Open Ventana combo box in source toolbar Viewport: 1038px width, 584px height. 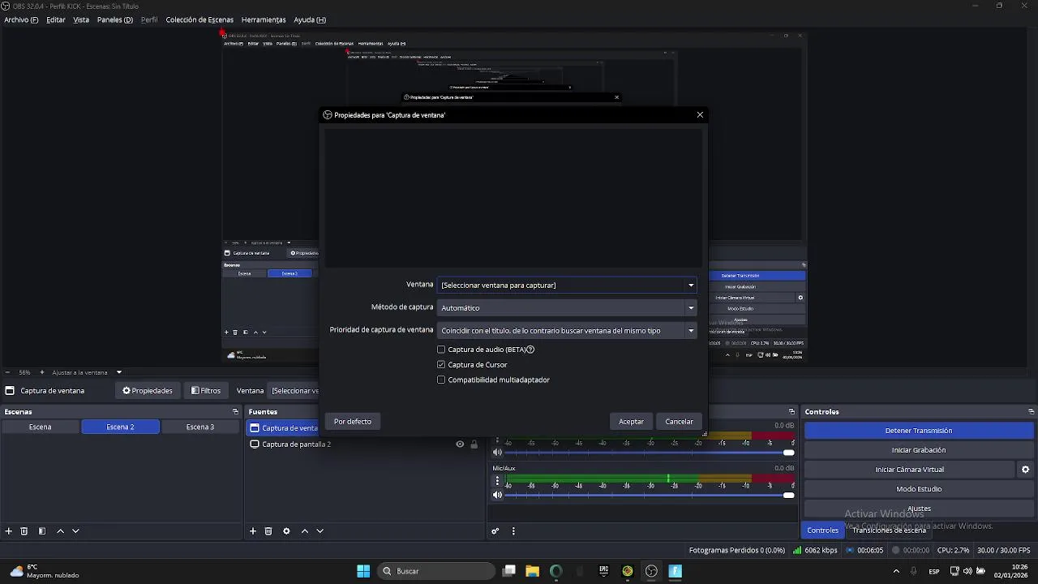coord(294,391)
